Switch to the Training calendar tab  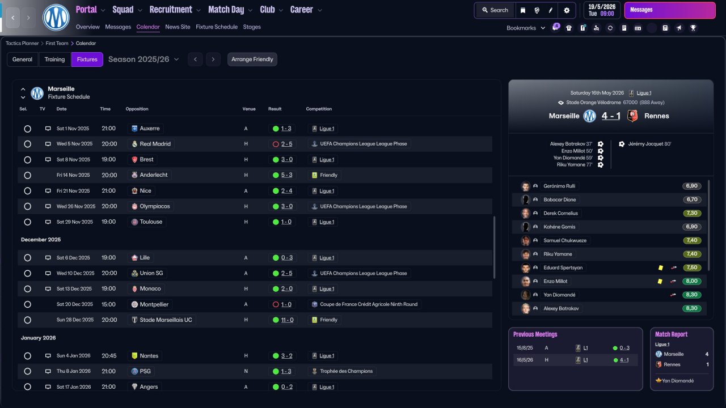[x=55, y=59]
